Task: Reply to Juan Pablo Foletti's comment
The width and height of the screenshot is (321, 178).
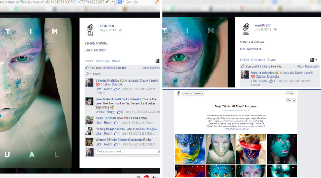Action: pyautogui.click(x=111, y=112)
